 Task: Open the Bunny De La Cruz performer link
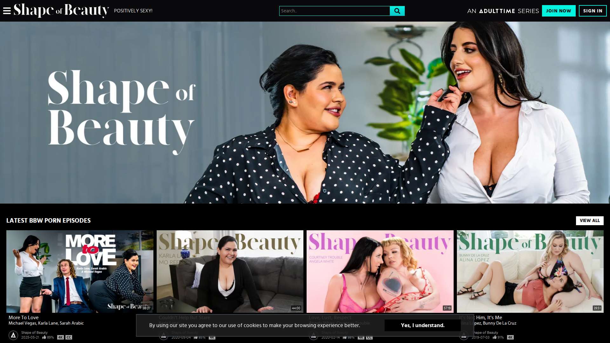pos(499,323)
